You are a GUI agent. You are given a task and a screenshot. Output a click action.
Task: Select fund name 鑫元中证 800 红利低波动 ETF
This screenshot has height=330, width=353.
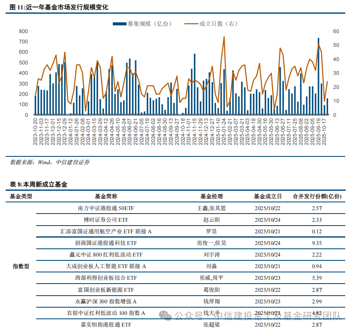pos(106,254)
